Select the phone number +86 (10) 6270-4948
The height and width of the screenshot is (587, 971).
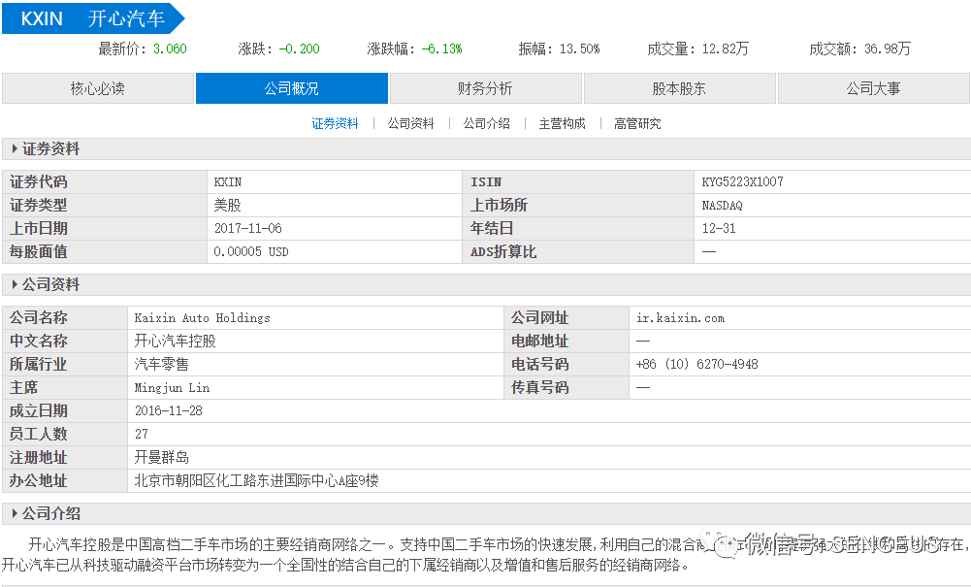(x=697, y=364)
